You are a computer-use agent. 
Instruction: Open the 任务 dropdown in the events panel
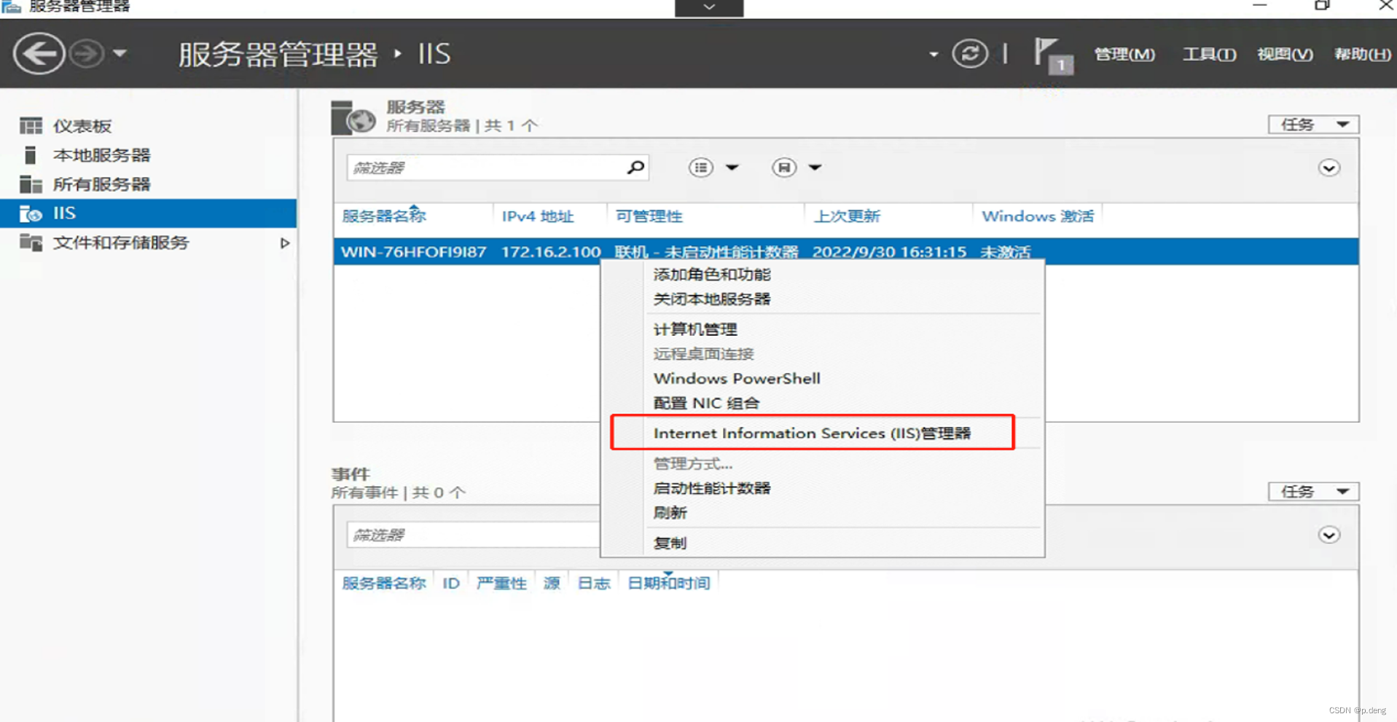tap(1313, 492)
